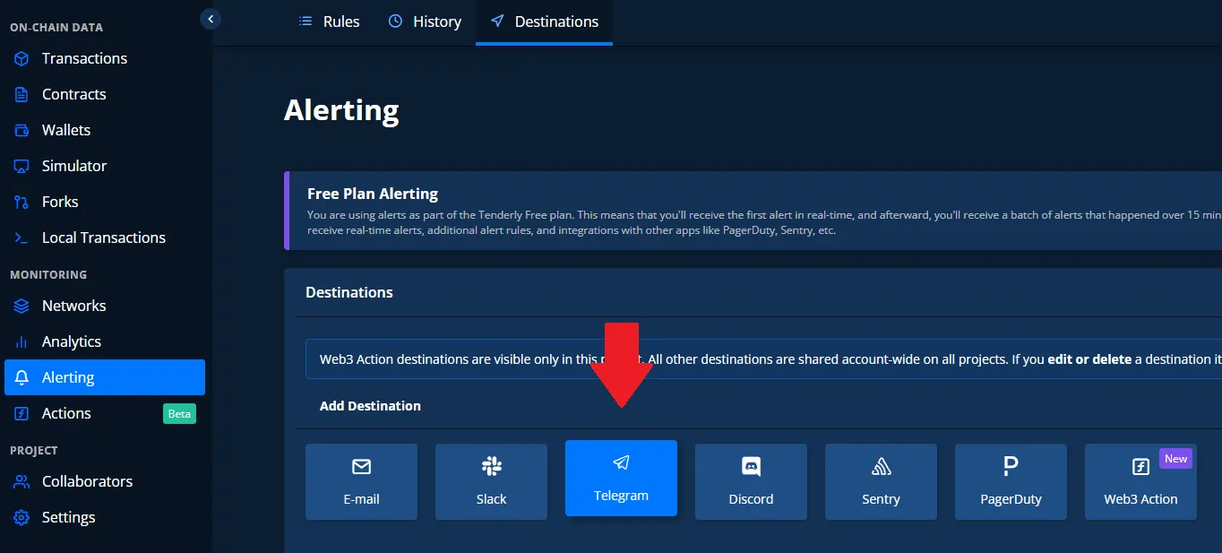Click the Slack logo icon
The height and width of the screenshot is (553, 1222).
[491, 466]
